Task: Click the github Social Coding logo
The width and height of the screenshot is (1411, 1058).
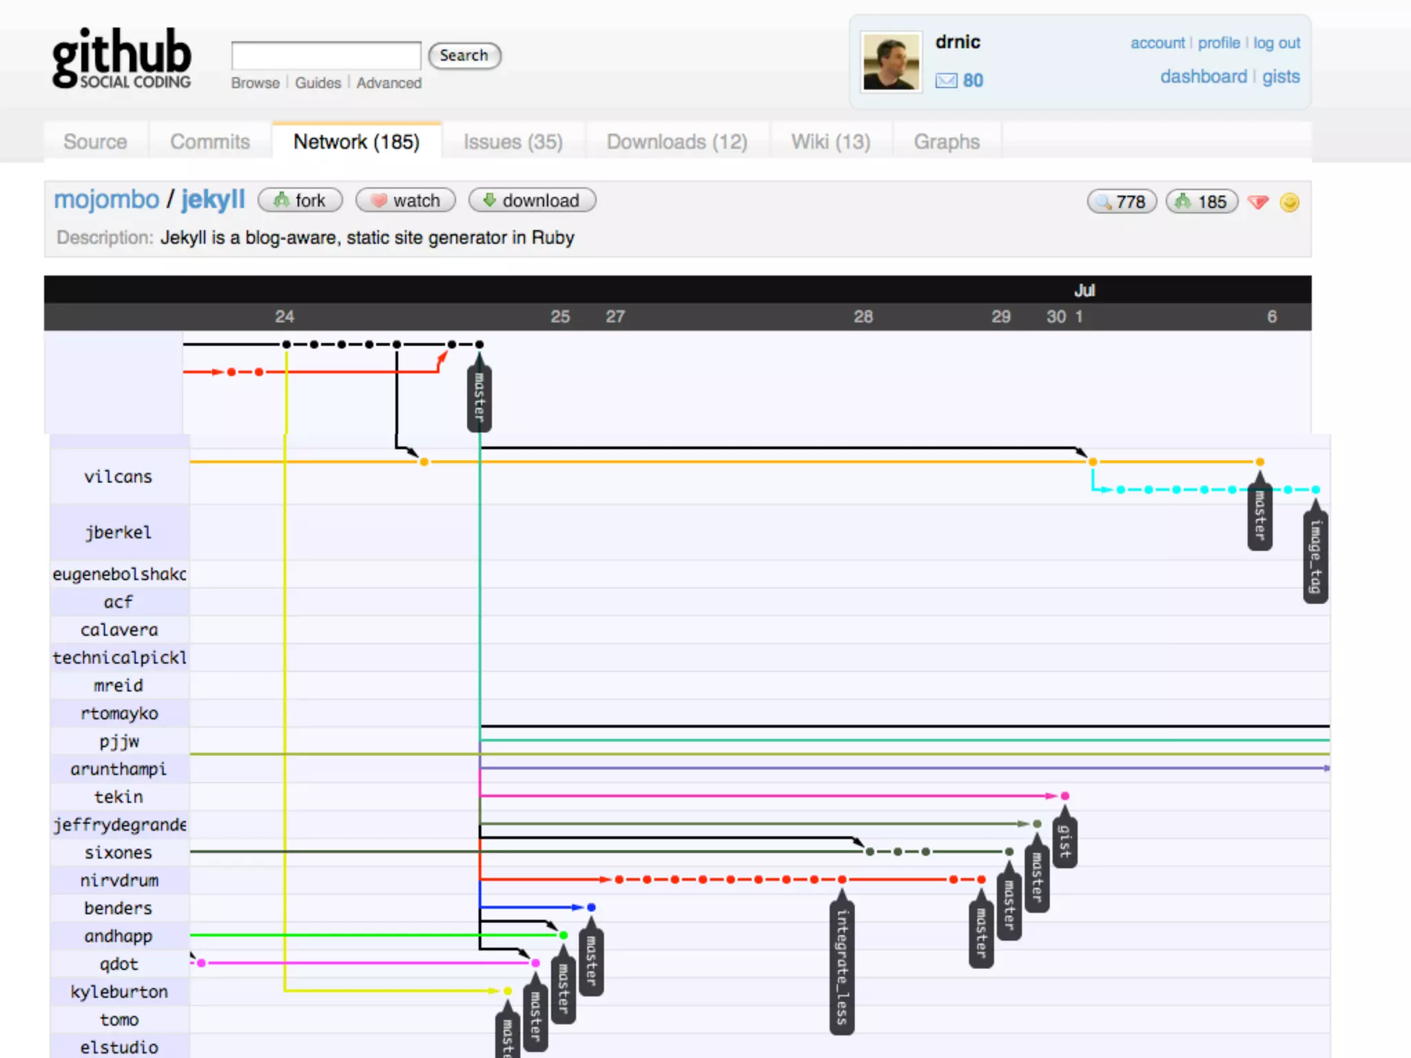Action: (122, 59)
